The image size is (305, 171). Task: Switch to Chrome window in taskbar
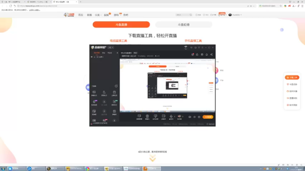[x=93, y=169]
